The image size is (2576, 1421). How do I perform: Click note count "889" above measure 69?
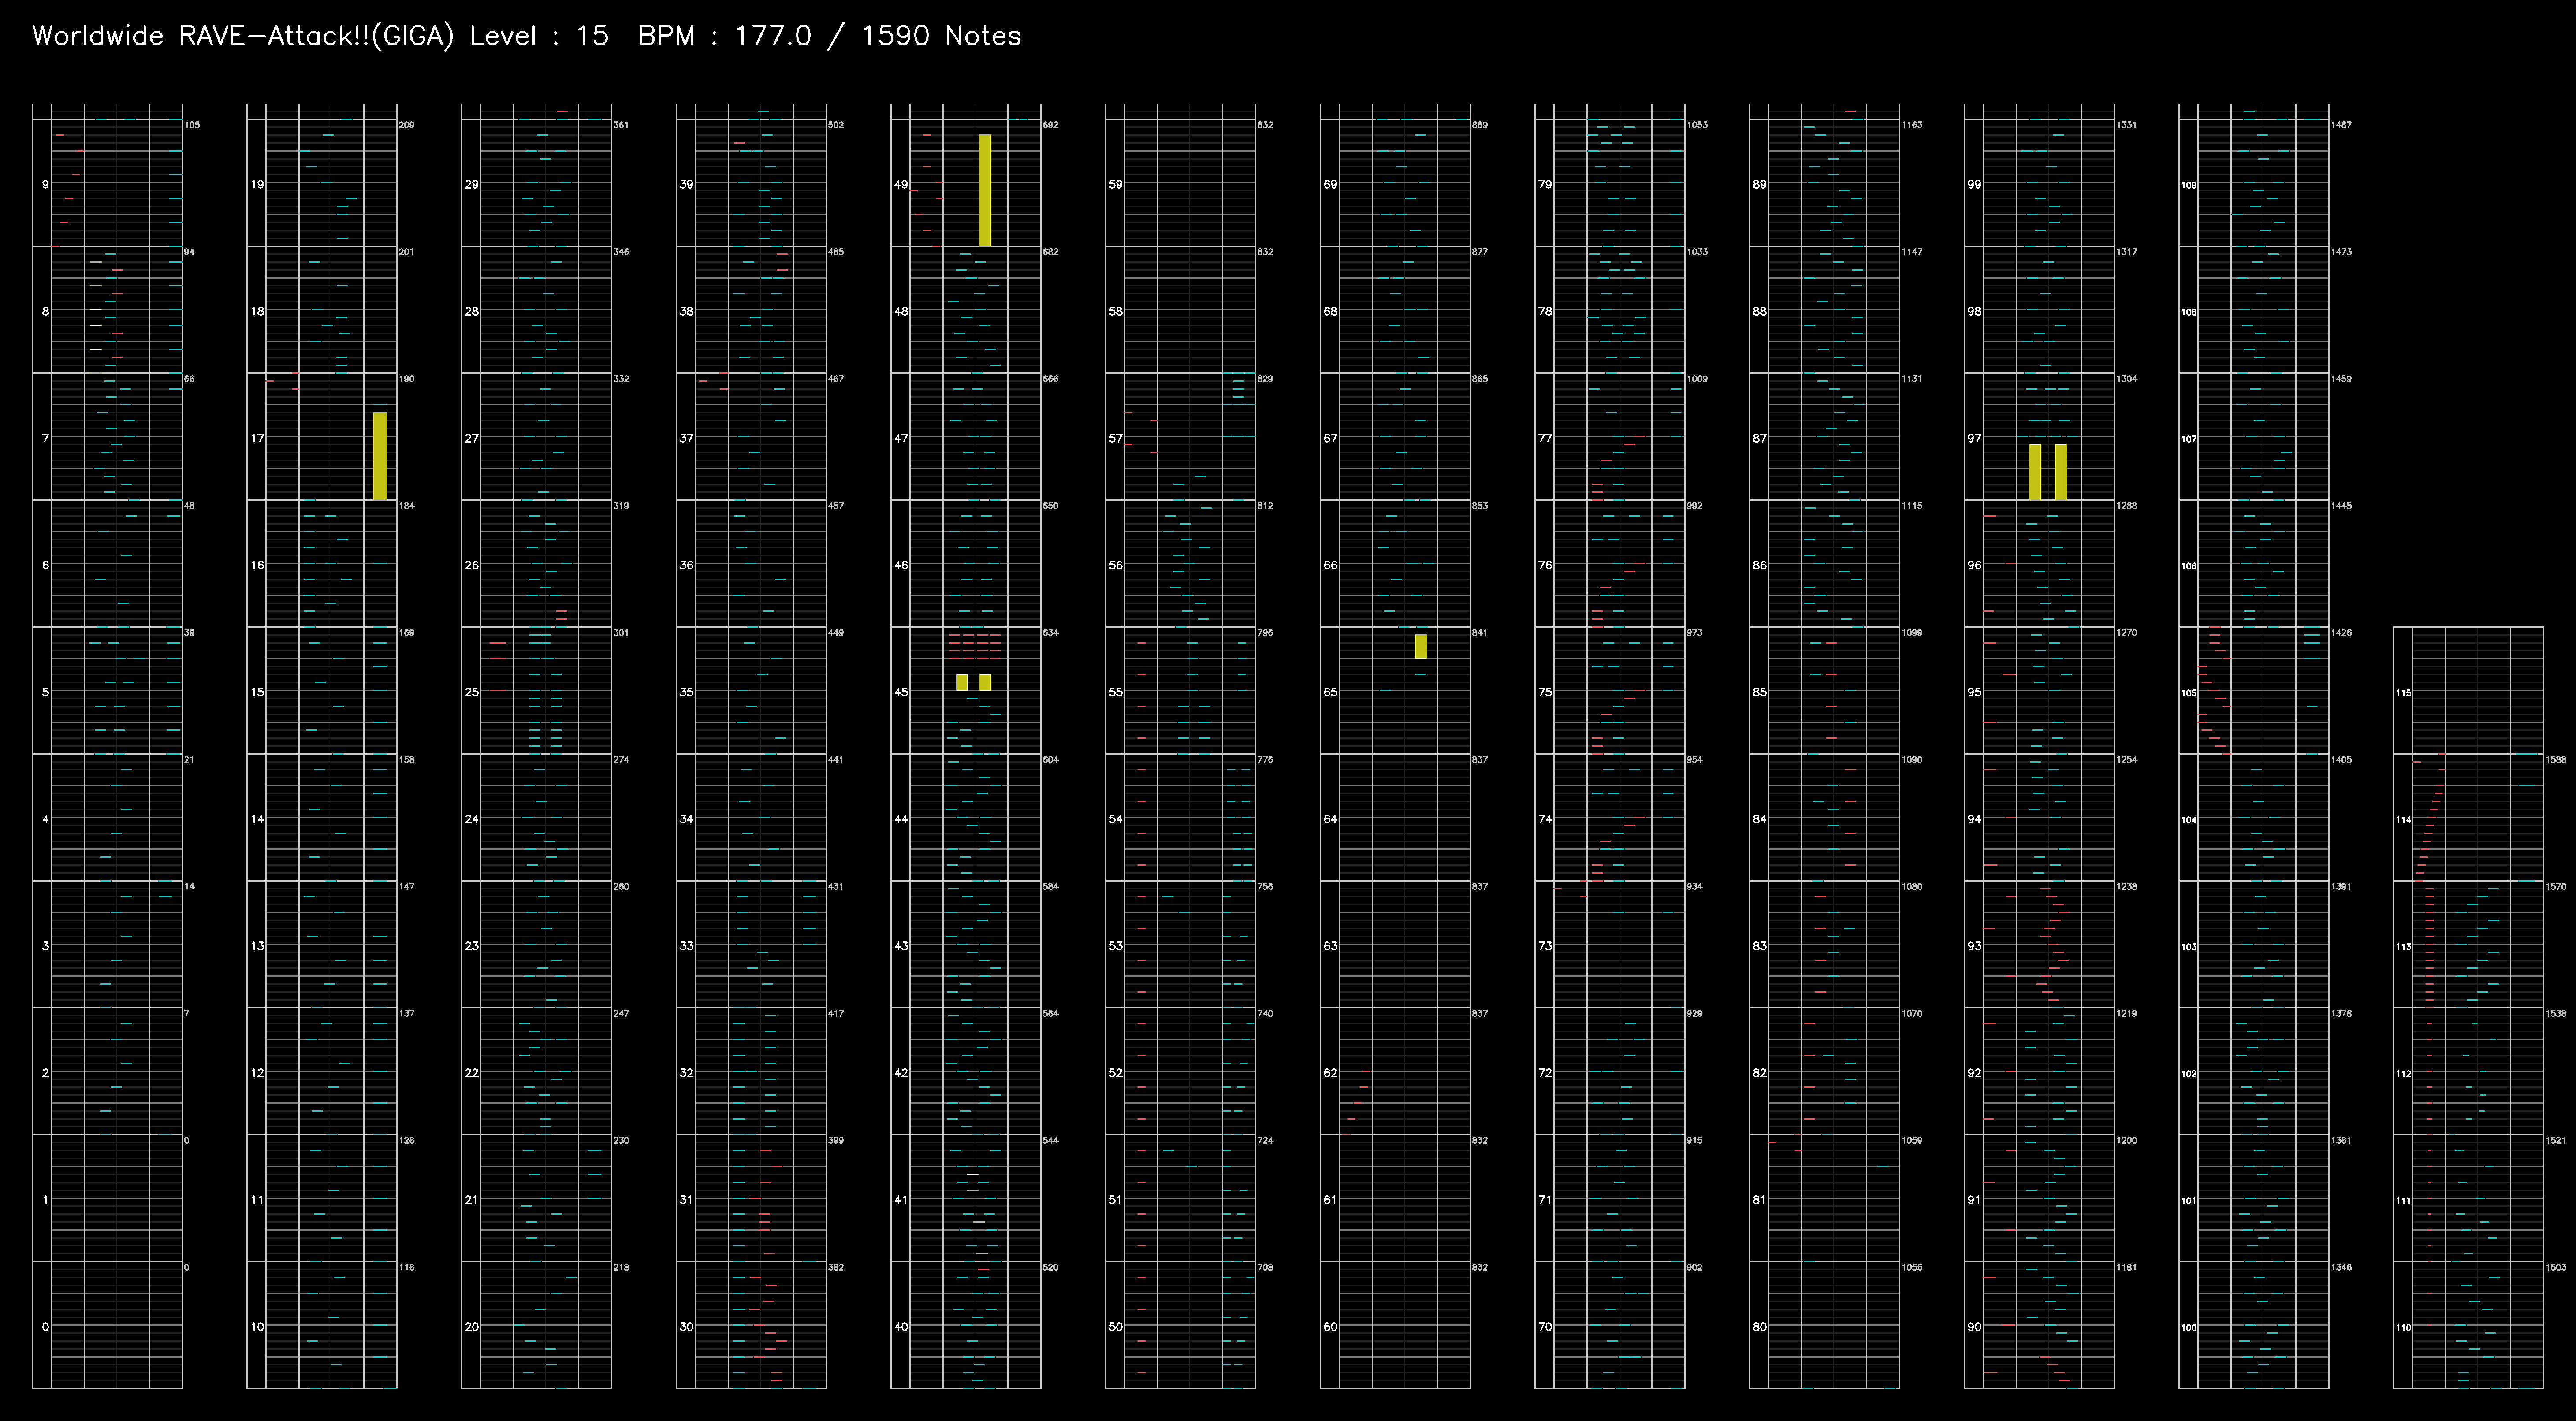pos(1480,125)
